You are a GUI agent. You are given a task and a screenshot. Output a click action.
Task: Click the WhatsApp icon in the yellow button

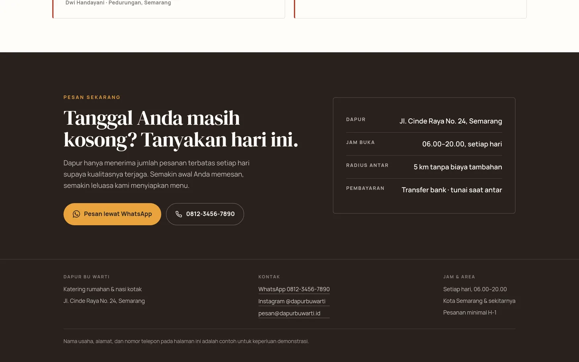click(x=76, y=214)
